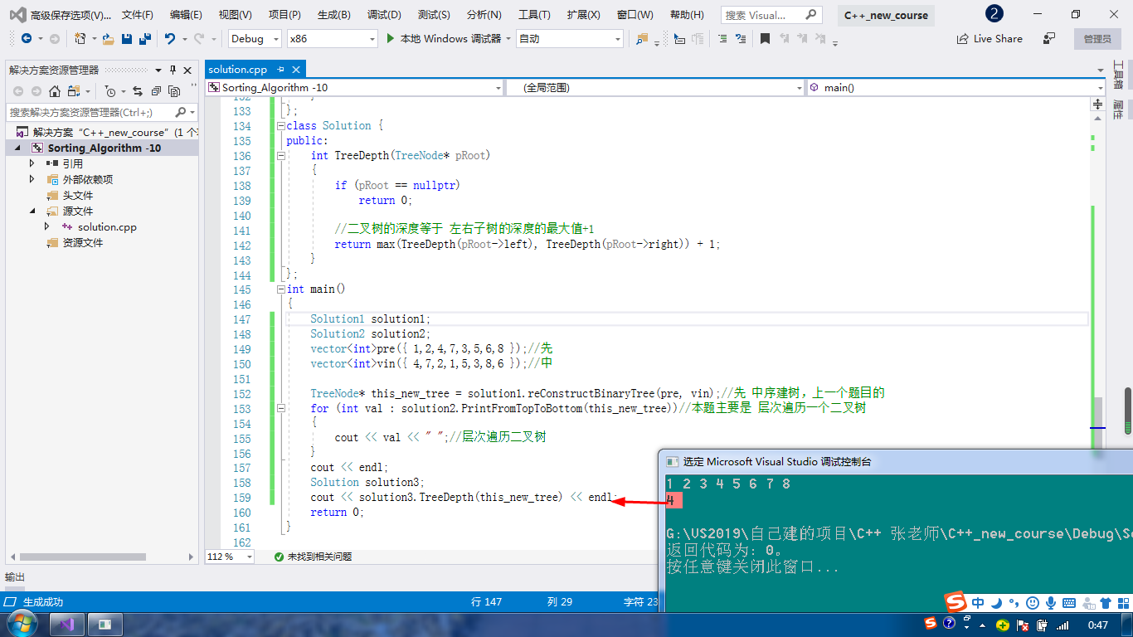This screenshot has height=637, width=1133.
Task: Click Home icon in Solution Explorer
Action: coord(55,91)
